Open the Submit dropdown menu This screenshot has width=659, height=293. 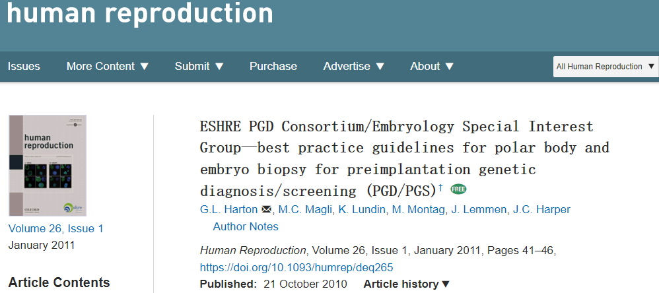(199, 66)
